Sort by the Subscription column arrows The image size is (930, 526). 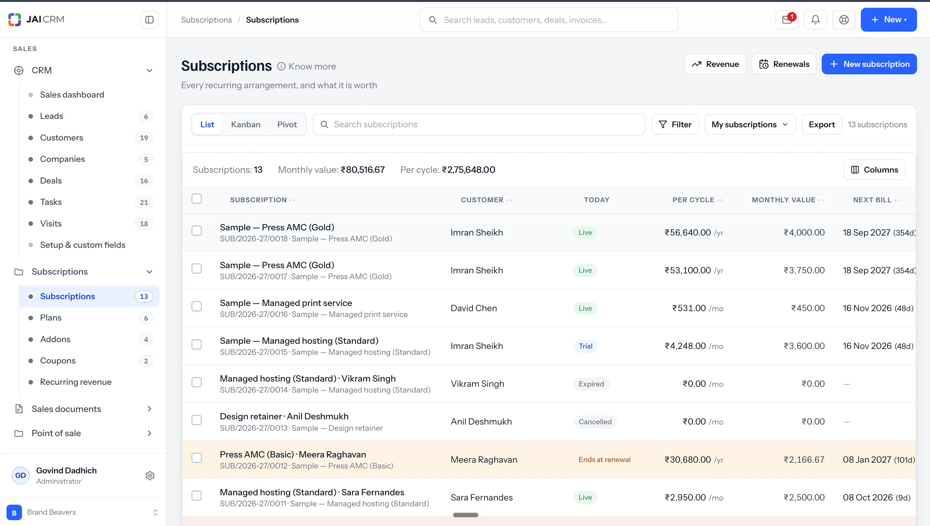coord(292,200)
